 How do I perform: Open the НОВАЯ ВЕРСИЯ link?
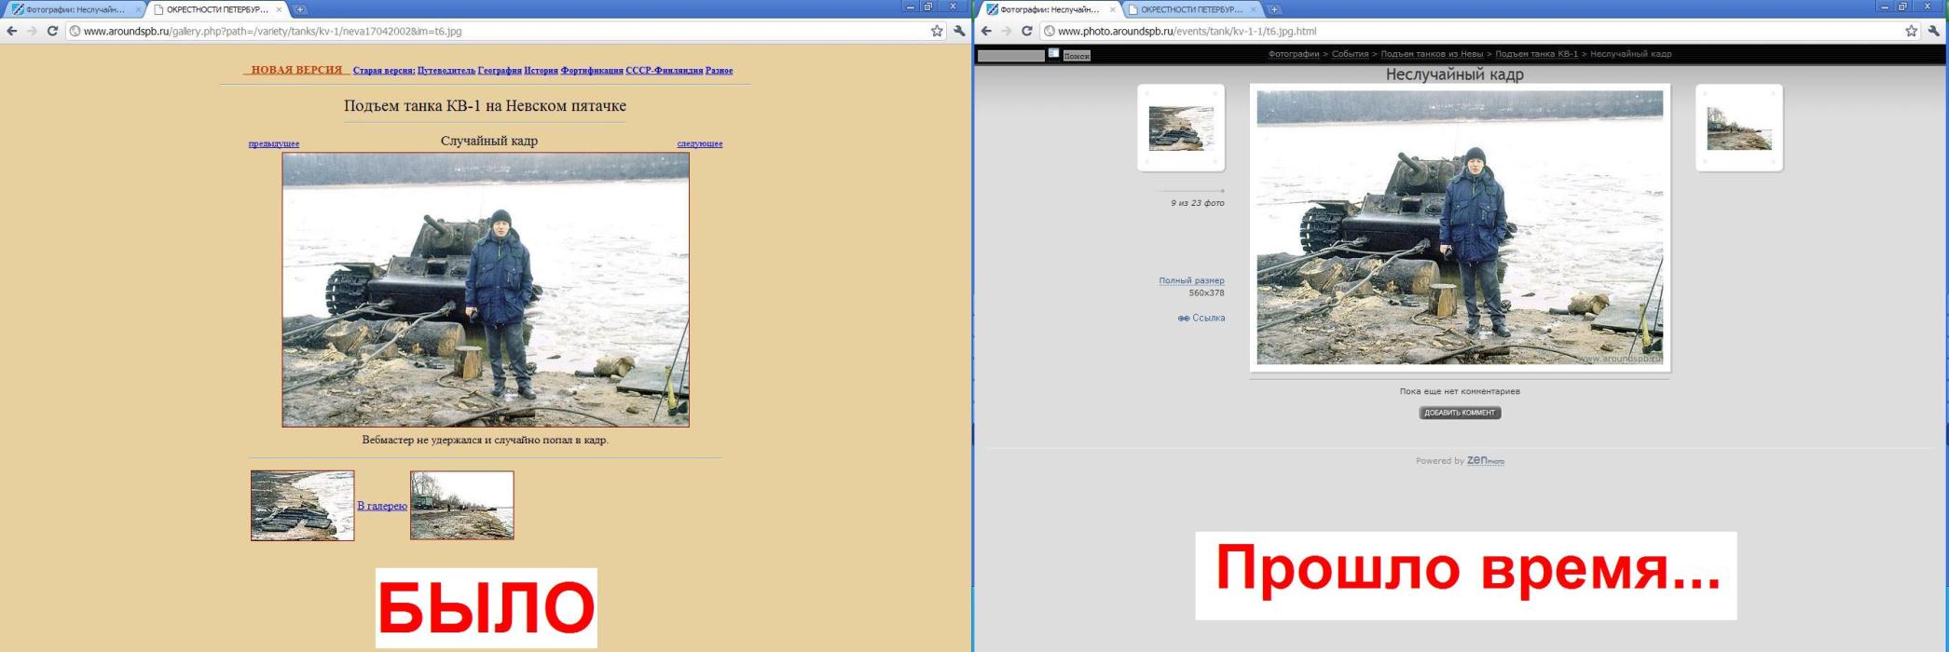click(296, 70)
